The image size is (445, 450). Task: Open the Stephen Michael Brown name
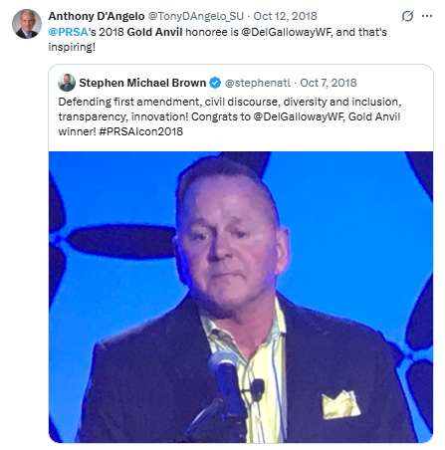click(x=142, y=83)
